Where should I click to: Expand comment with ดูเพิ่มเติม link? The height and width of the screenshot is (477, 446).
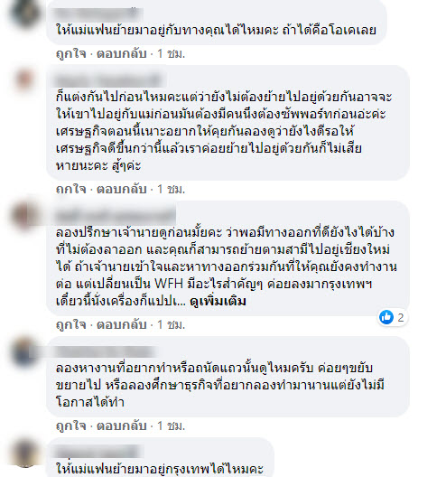(218, 302)
